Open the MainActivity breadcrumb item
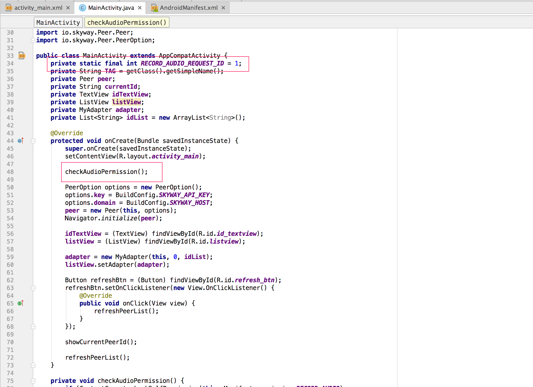Viewport: 533px width, 387px height. (58, 22)
